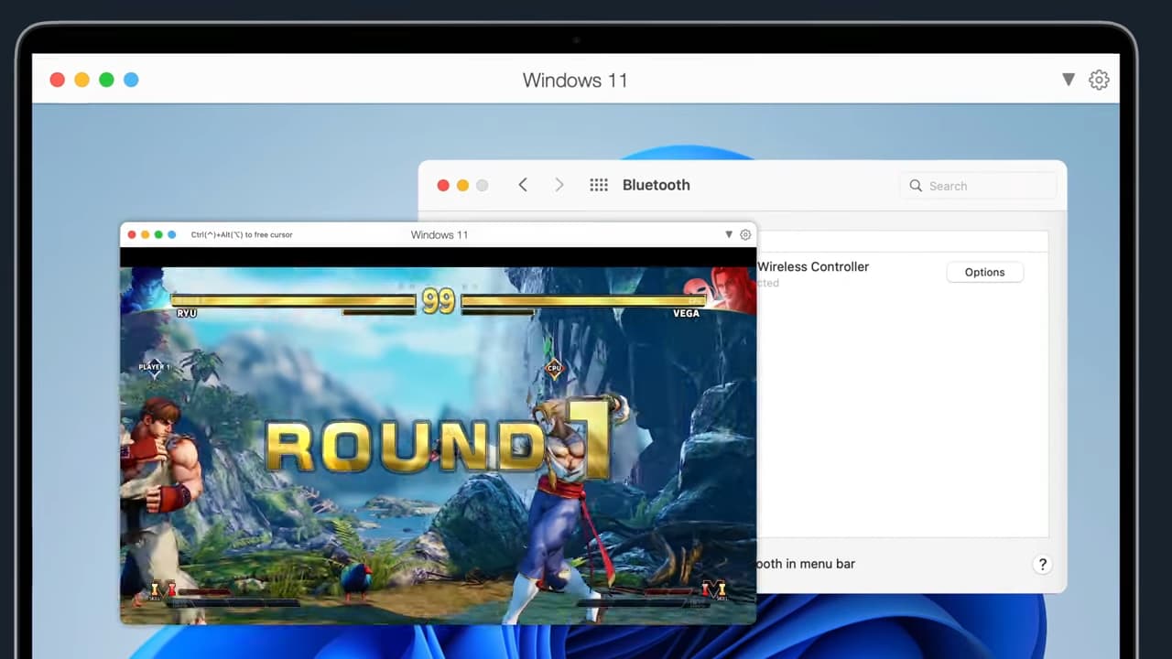Image resolution: width=1172 pixels, height=659 pixels.
Task: Toggle Coherence with the blue button on the game window
Action: 171,234
